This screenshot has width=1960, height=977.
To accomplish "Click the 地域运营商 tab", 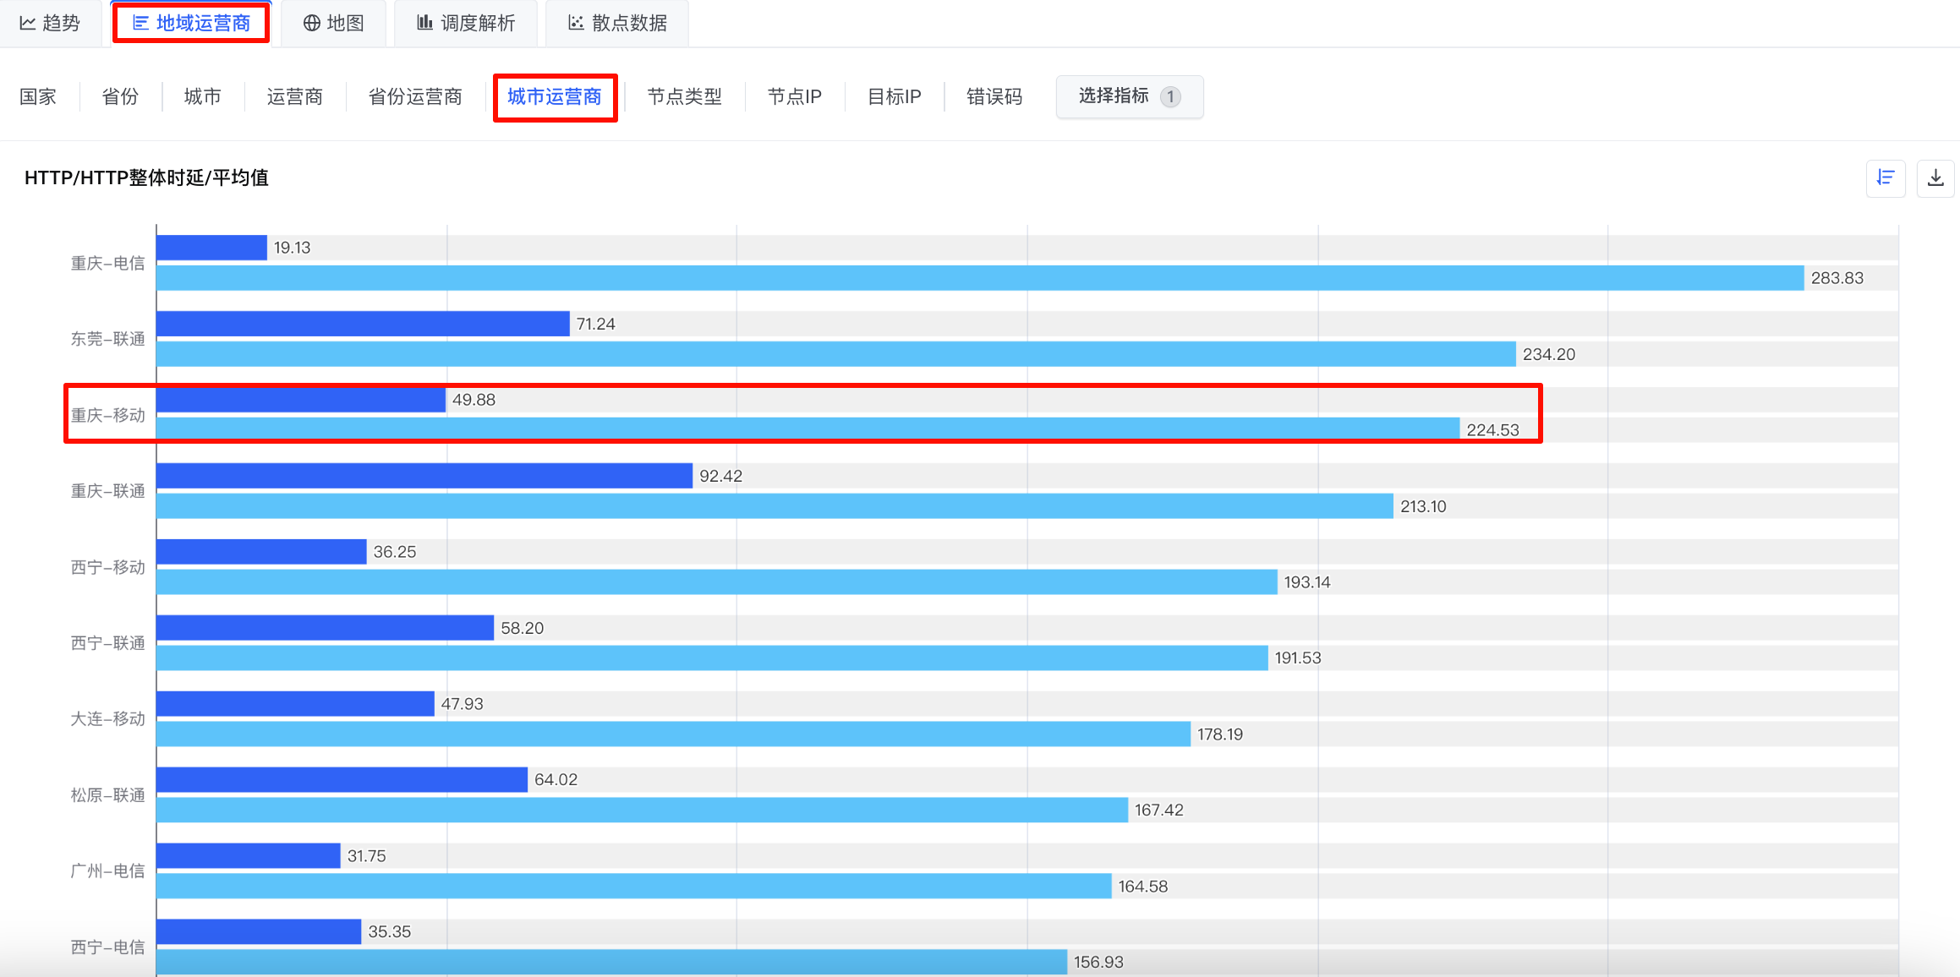I will [x=191, y=23].
